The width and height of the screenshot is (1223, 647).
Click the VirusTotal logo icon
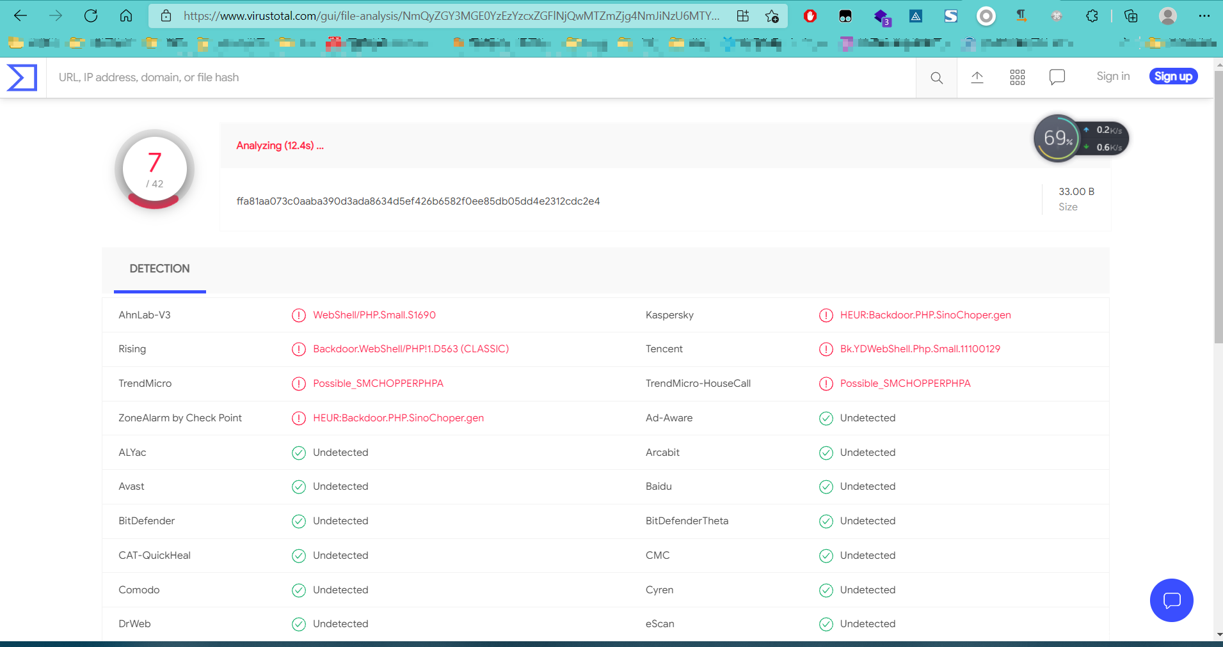[22, 77]
